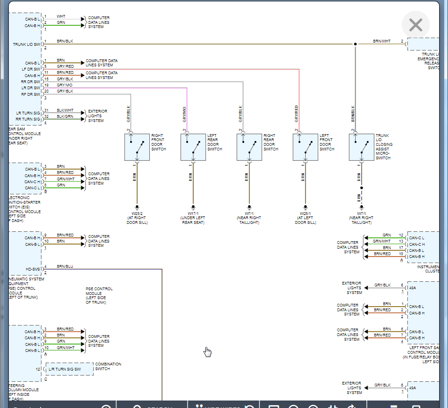Click the W28/1 ground symbol at left door sill
448x408 pixels.
[x=305, y=206]
